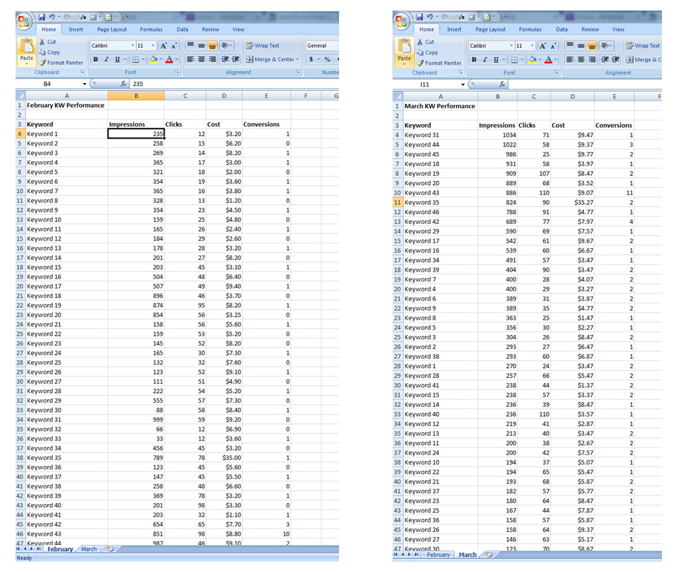
Task: Open Formulas tab in February window
Action: (151, 30)
